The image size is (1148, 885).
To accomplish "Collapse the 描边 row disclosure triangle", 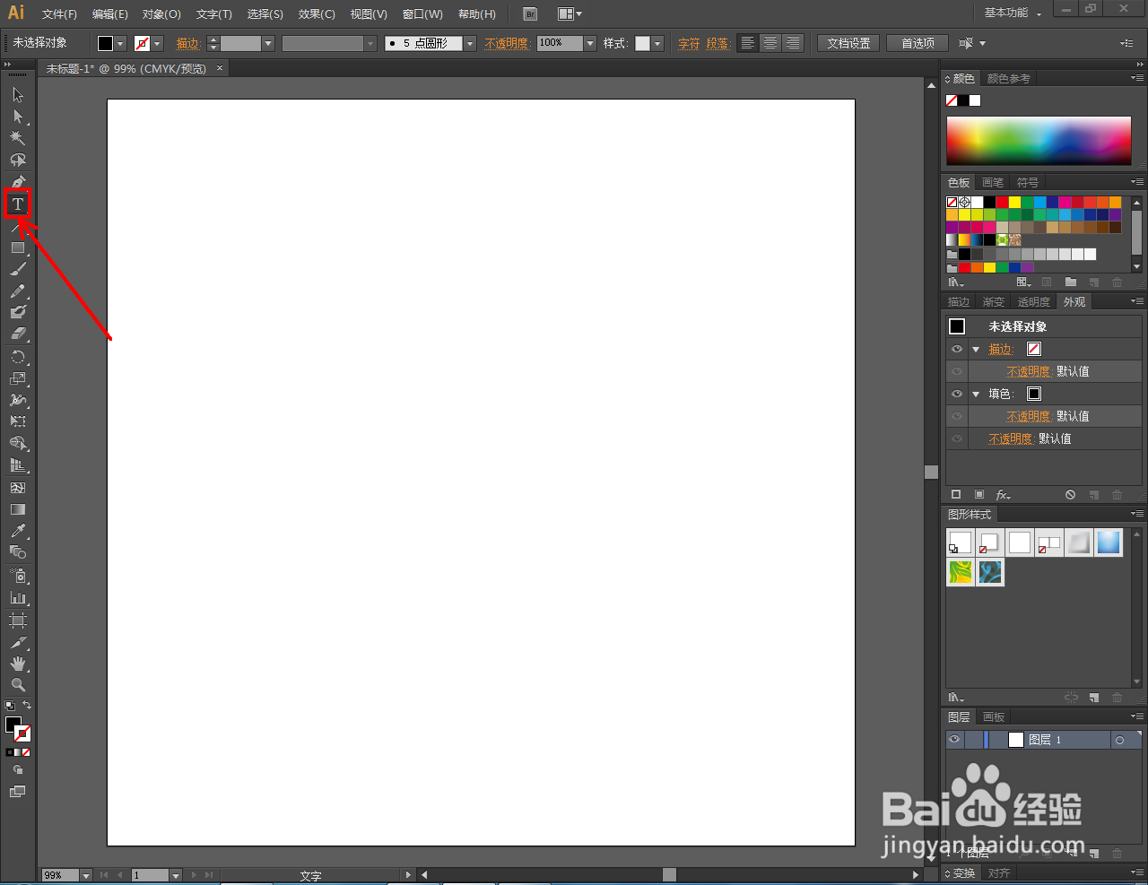I will tap(976, 350).
